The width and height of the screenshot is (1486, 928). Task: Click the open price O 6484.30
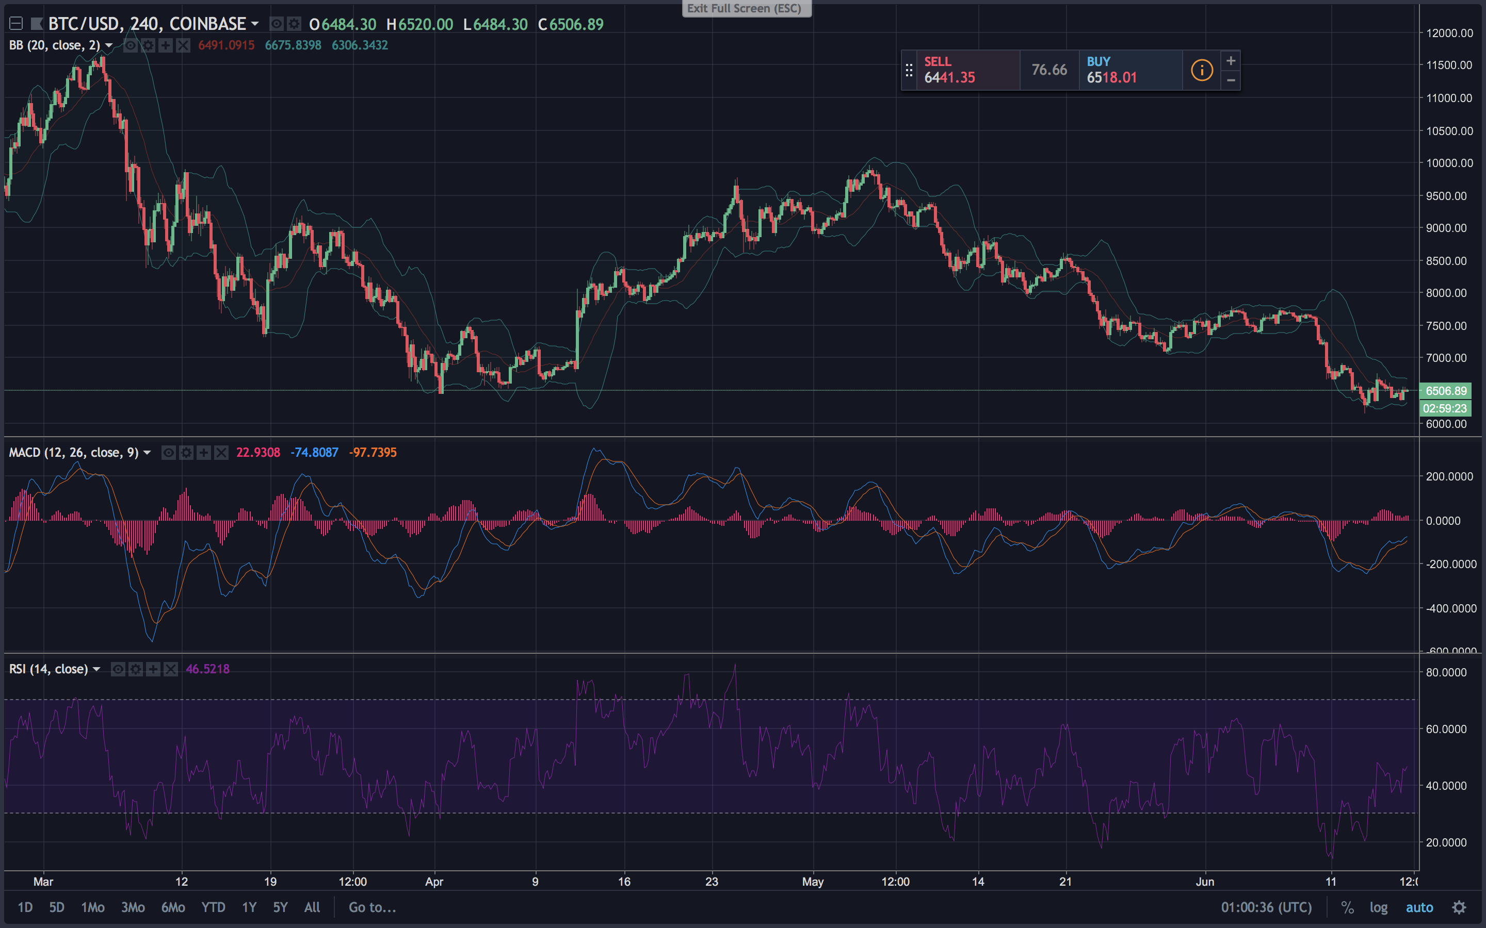pos(343,25)
